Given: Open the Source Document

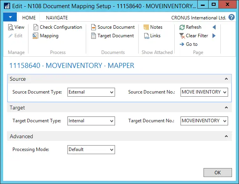Looking at the screenshot, I should coord(113,27).
